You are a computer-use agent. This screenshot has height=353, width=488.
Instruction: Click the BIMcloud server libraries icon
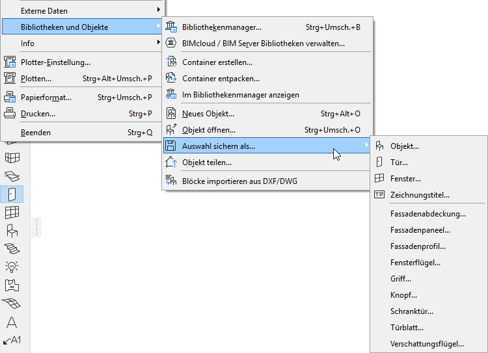click(x=171, y=43)
